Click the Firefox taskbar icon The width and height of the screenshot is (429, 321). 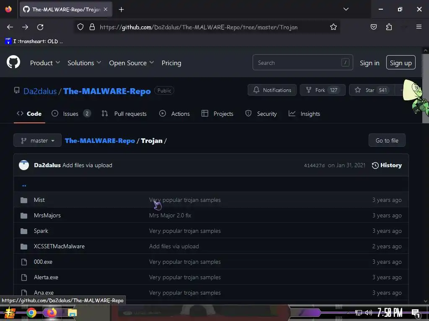pyautogui.click(x=52, y=313)
